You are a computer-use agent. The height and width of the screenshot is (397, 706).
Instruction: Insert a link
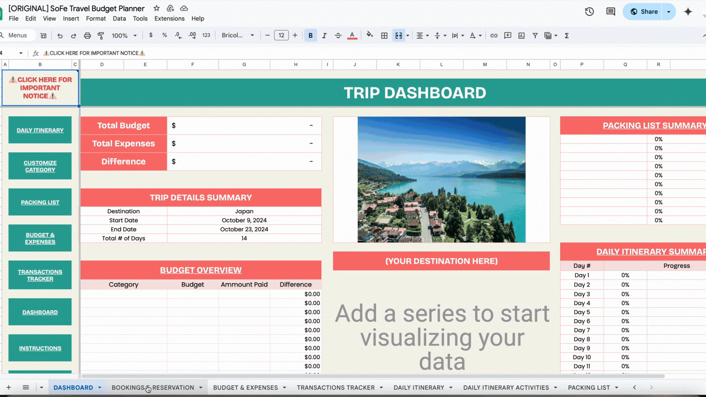(x=494, y=36)
